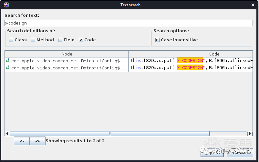The width and height of the screenshot is (259, 162).
Task: Close the Text search dialog window
Action: point(252,5)
